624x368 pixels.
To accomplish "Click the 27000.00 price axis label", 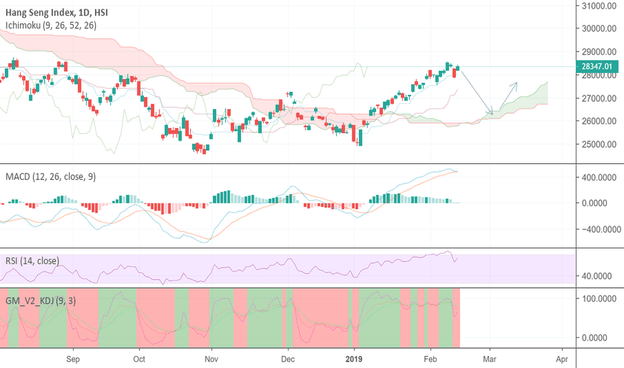I will [599, 98].
